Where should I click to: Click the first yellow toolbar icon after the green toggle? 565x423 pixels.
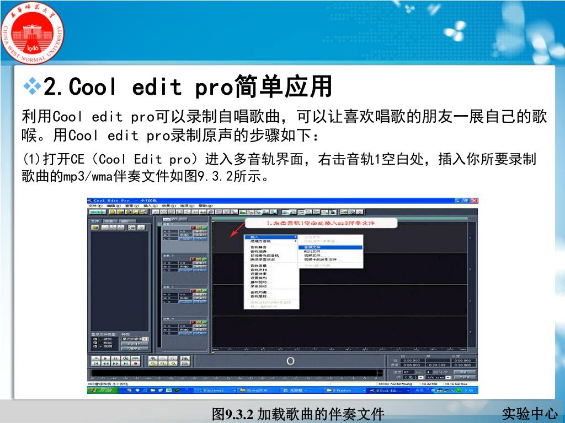tap(113, 212)
